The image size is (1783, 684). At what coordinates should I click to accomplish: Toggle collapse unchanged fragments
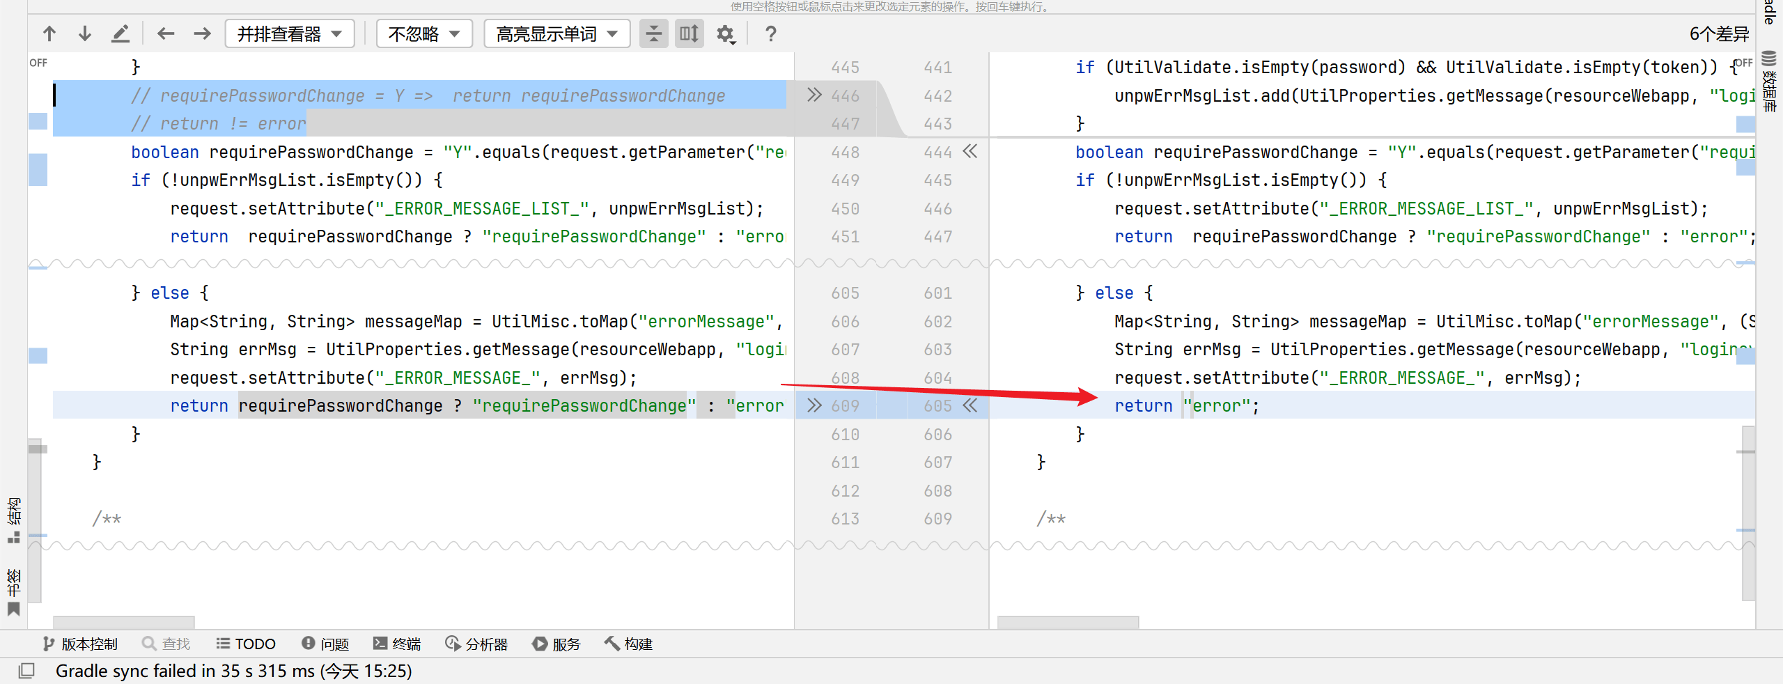(x=654, y=33)
